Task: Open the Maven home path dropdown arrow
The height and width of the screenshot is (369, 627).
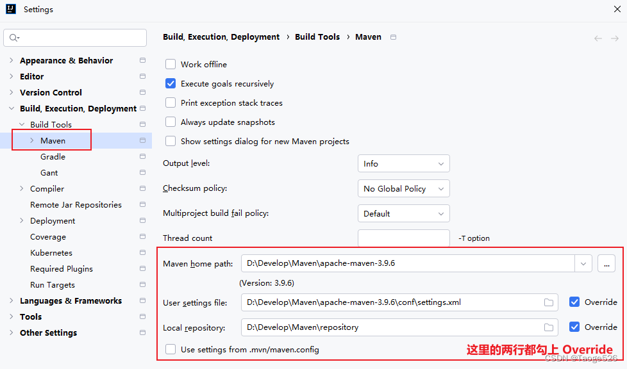Action: coord(583,263)
